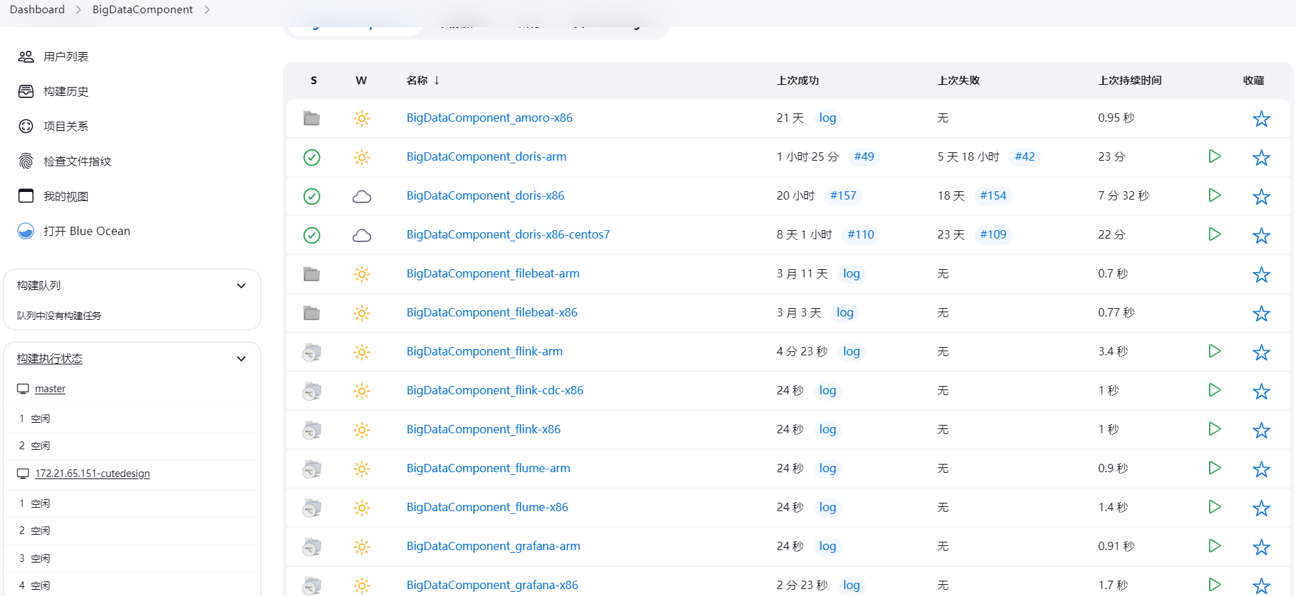The width and height of the screenshot is (1296, 596).
Task: Click the cloudy weather icon of doris-x86
Action: [x=362, y=196]
